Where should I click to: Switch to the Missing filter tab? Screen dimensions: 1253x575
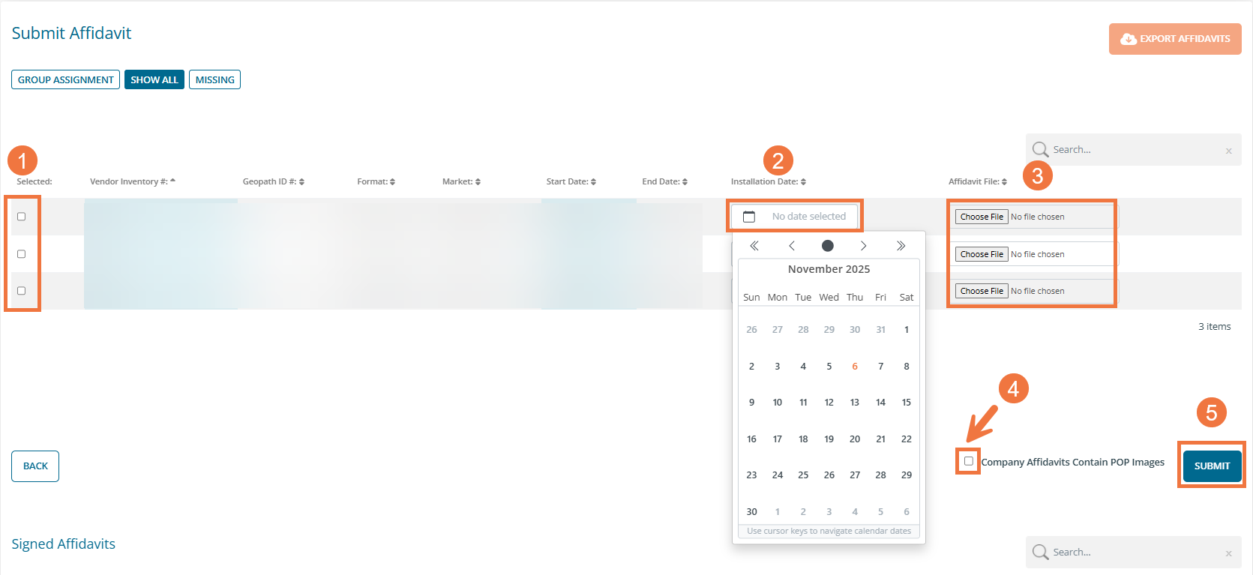click(214, 79)
